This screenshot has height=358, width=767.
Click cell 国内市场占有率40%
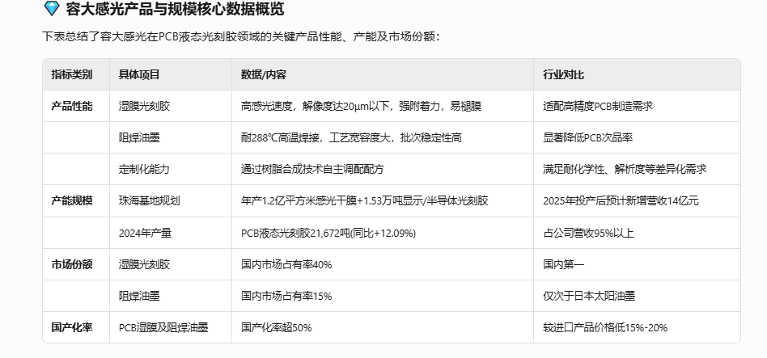[286, 264]
